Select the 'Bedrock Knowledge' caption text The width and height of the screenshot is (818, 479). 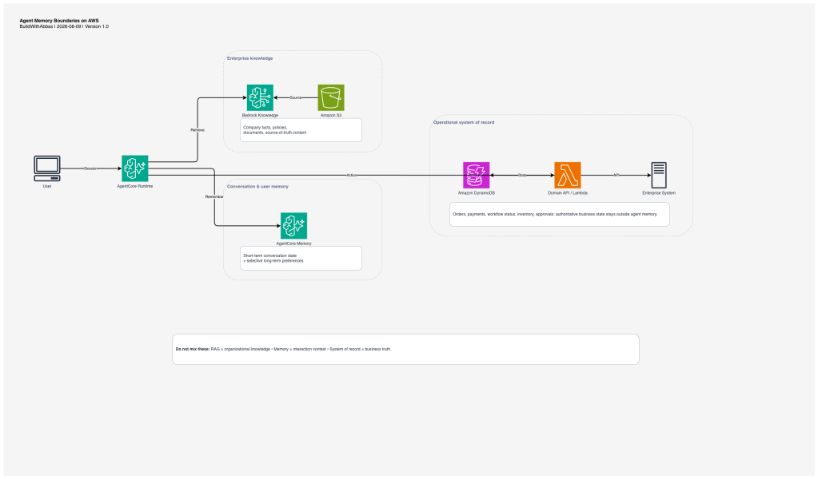coord(260,116)
